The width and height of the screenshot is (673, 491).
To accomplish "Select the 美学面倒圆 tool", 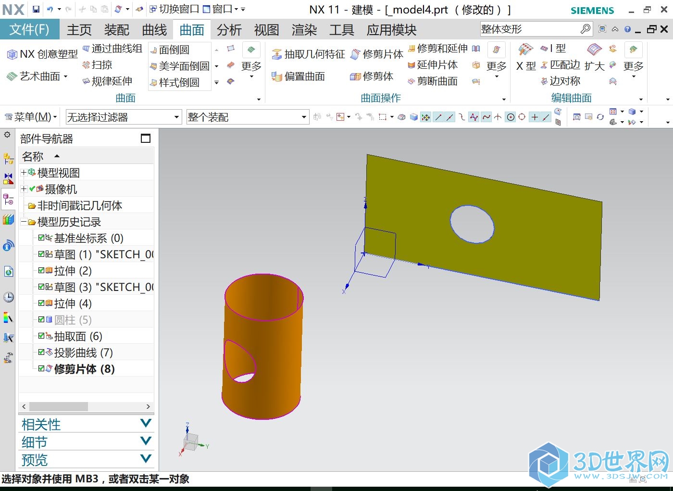I will (x=179, y=66).
